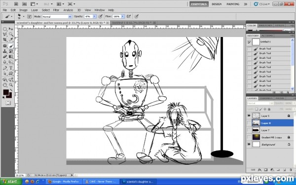Select the 3D Rotate tool
This screenshot has height=185, width=296.
point(5,79)
